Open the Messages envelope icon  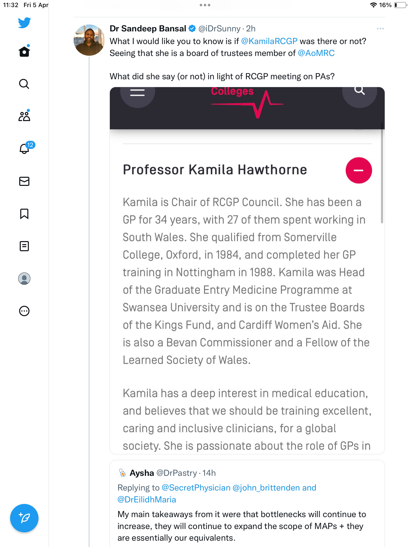(24, 181)
